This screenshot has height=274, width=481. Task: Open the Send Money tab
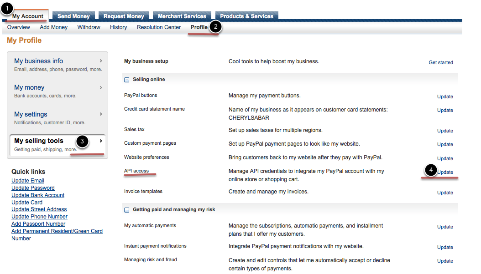73,16
